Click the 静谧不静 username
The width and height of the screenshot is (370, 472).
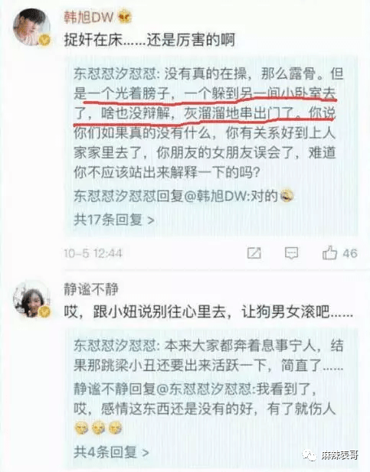point(90,289)
